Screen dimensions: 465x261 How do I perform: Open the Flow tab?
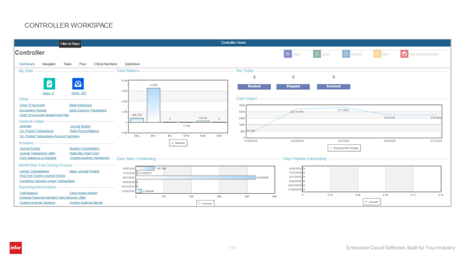point(83,64)
